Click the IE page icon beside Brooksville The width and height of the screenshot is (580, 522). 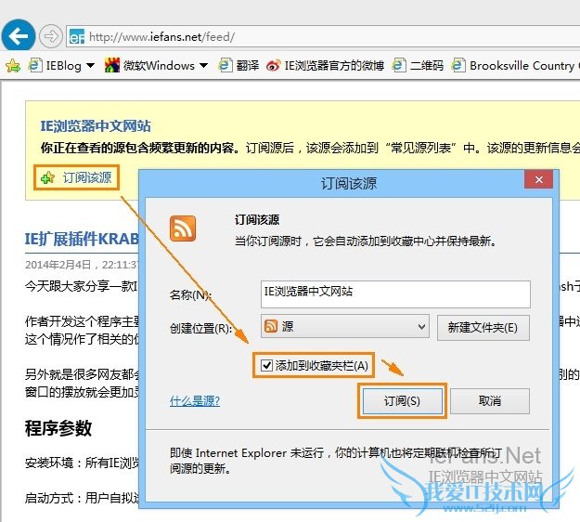tap(458, 66)
